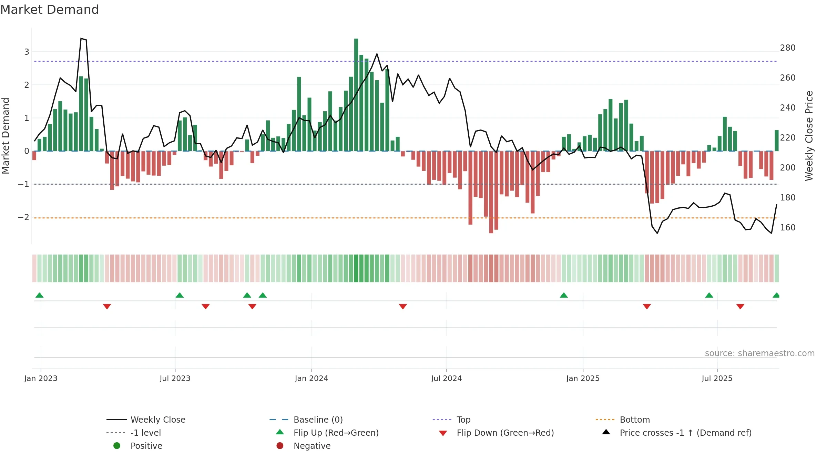827x465 pixels.
Task: Select the Flip Up marker at Jul 2023
Action: tap(180, 295)
